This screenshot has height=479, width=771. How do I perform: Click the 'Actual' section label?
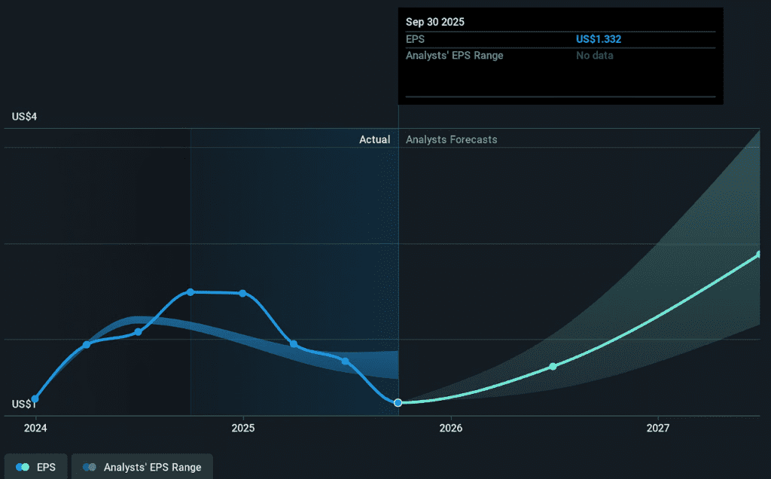tap(374, 139)
